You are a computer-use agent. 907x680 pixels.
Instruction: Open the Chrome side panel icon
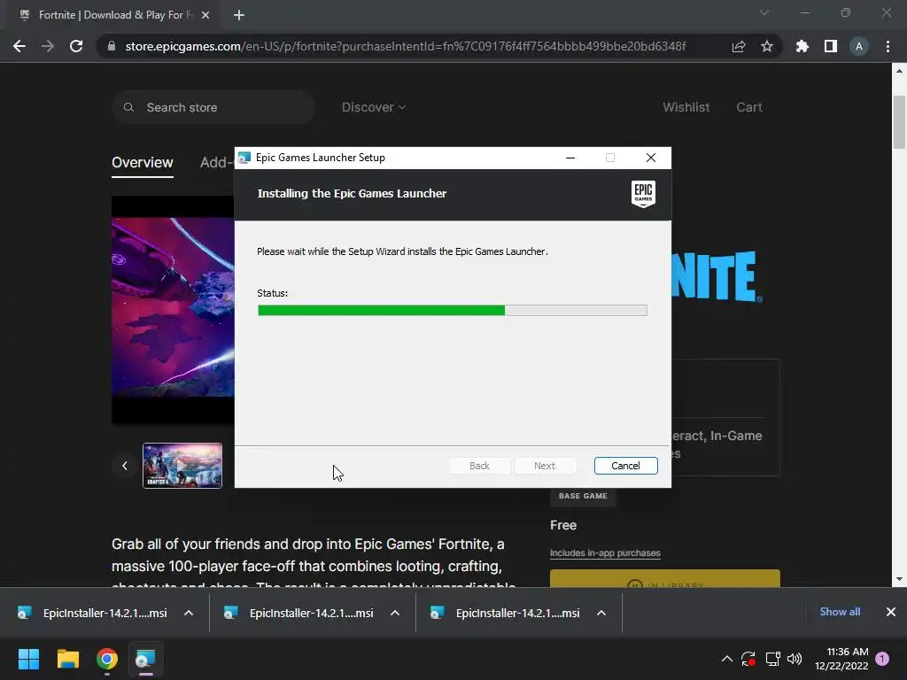coord(831,46)
